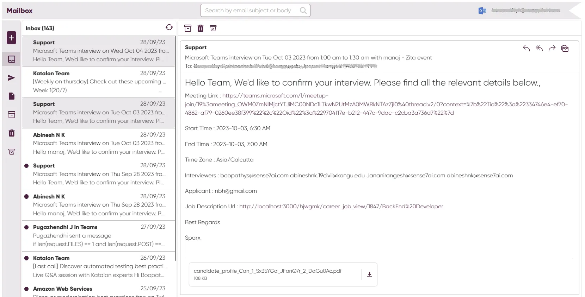Open Pugazhendhi J in Teams message

99,236
